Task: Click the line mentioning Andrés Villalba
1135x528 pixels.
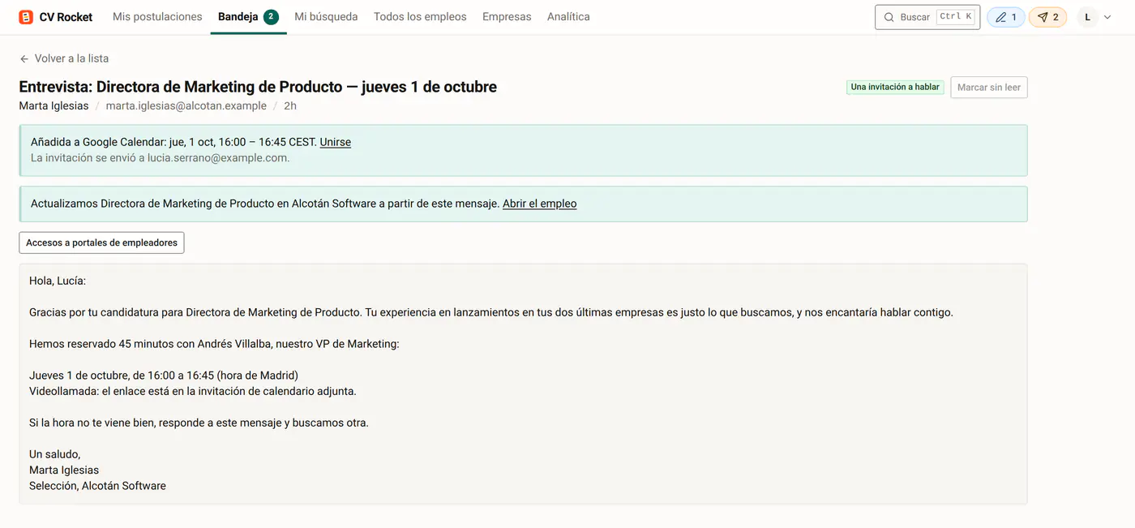Action: pyautogui.click(x=214, y=344)
